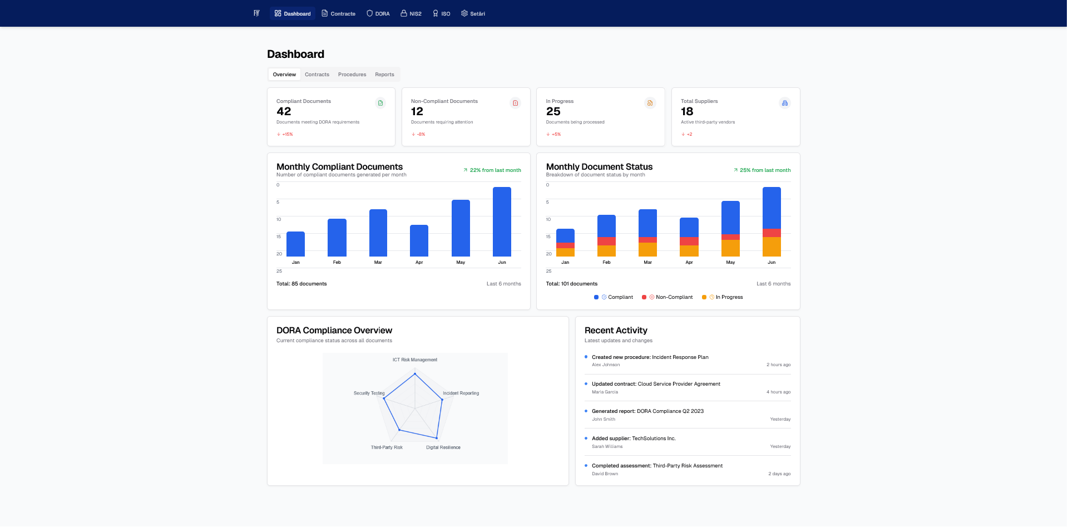Toggle the Non-Compliant legend item
Image resolution: width=1068 pixels, height=527 pixels.
pyautogui.click(x=667, y=297)
